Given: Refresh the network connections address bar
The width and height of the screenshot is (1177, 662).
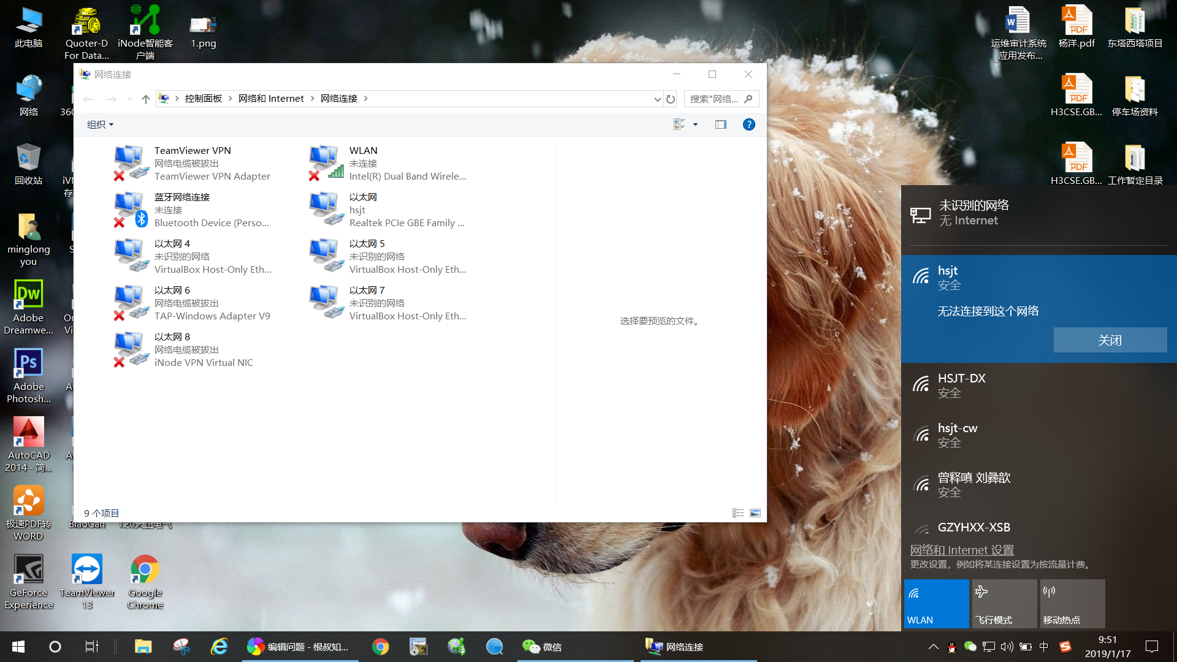Looking at the screenshot, I should tap(671, 99).
